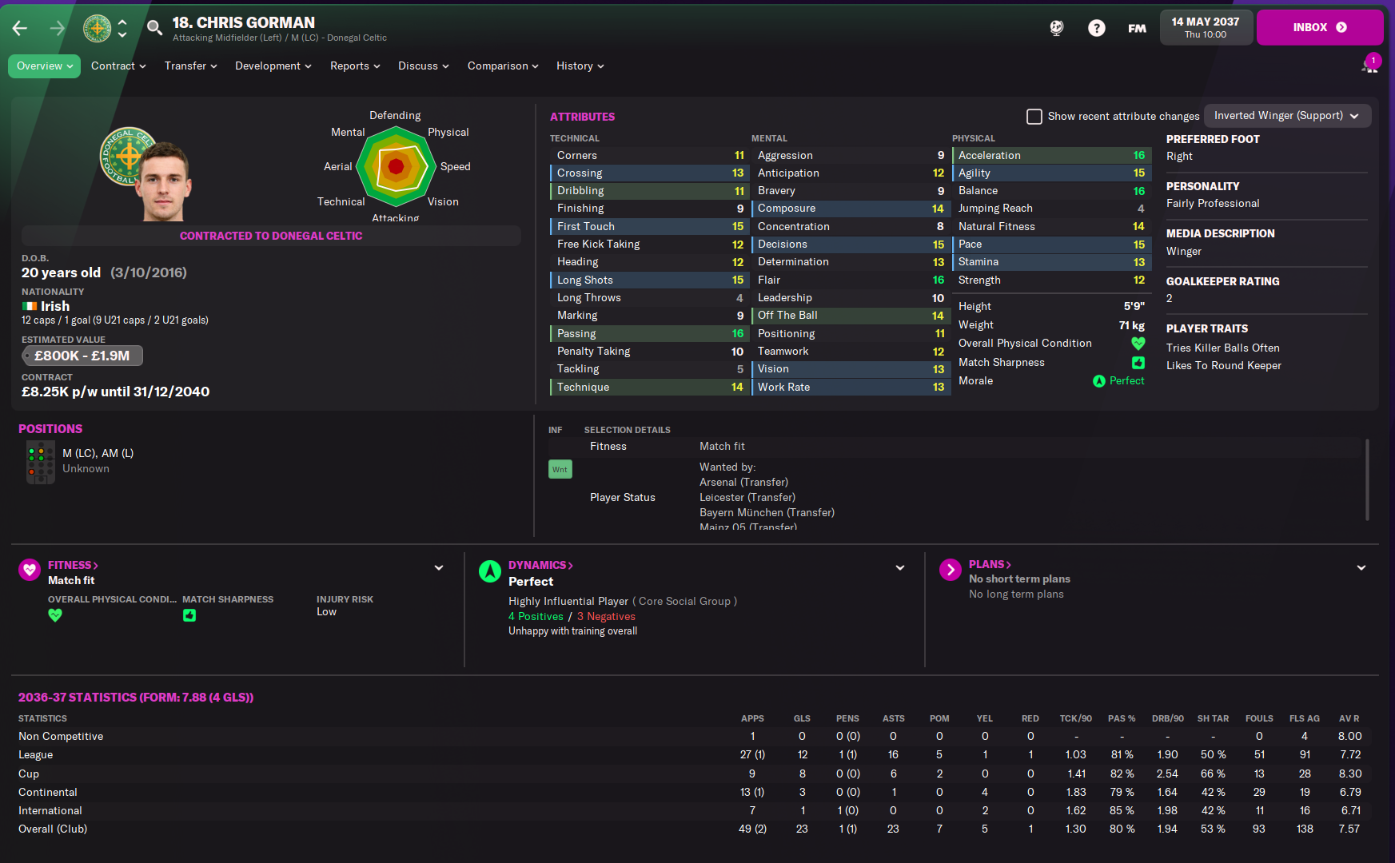Toggle Show recent attribute changes checkbox
The width and height of the screenshot is (1395, 863).
click(1034, 117)
